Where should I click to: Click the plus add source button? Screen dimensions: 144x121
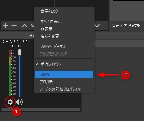pos(5,26)
